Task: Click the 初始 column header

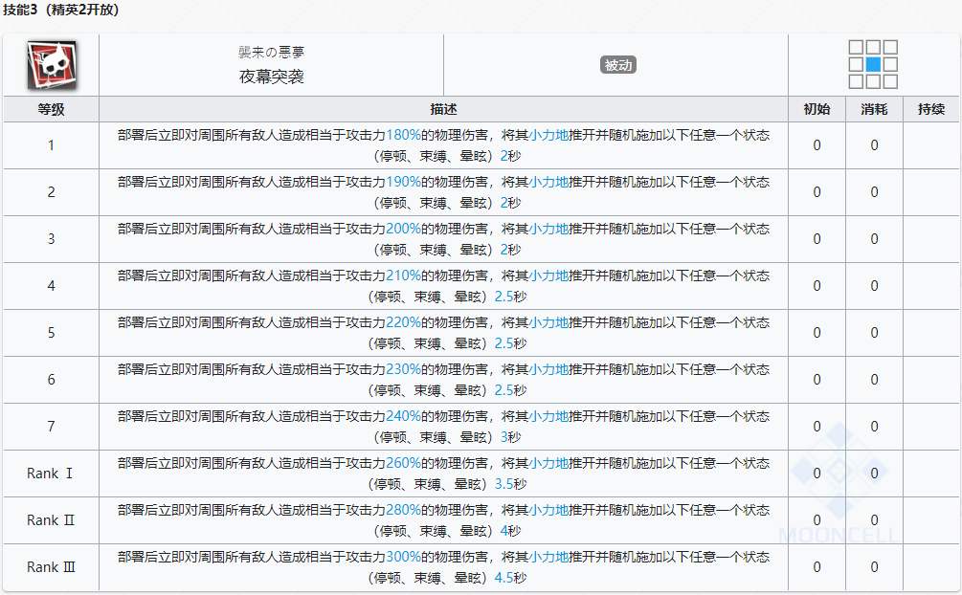Action: click(817, 109)
